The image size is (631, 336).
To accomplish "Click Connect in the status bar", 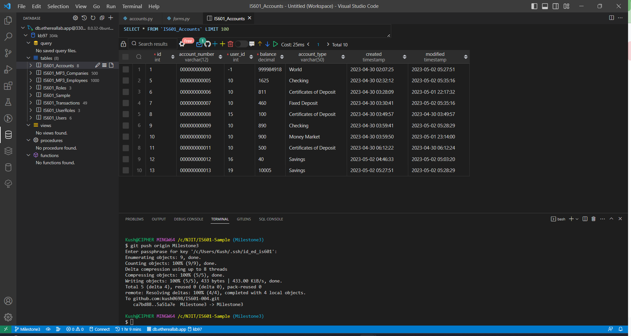I will (102, 329).
